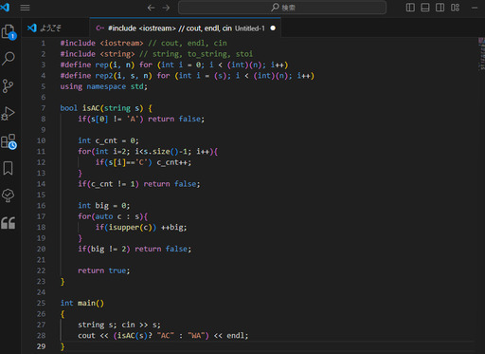Click line number 25 in the gutter
The image size is (485, 354).
click(41, 303)
